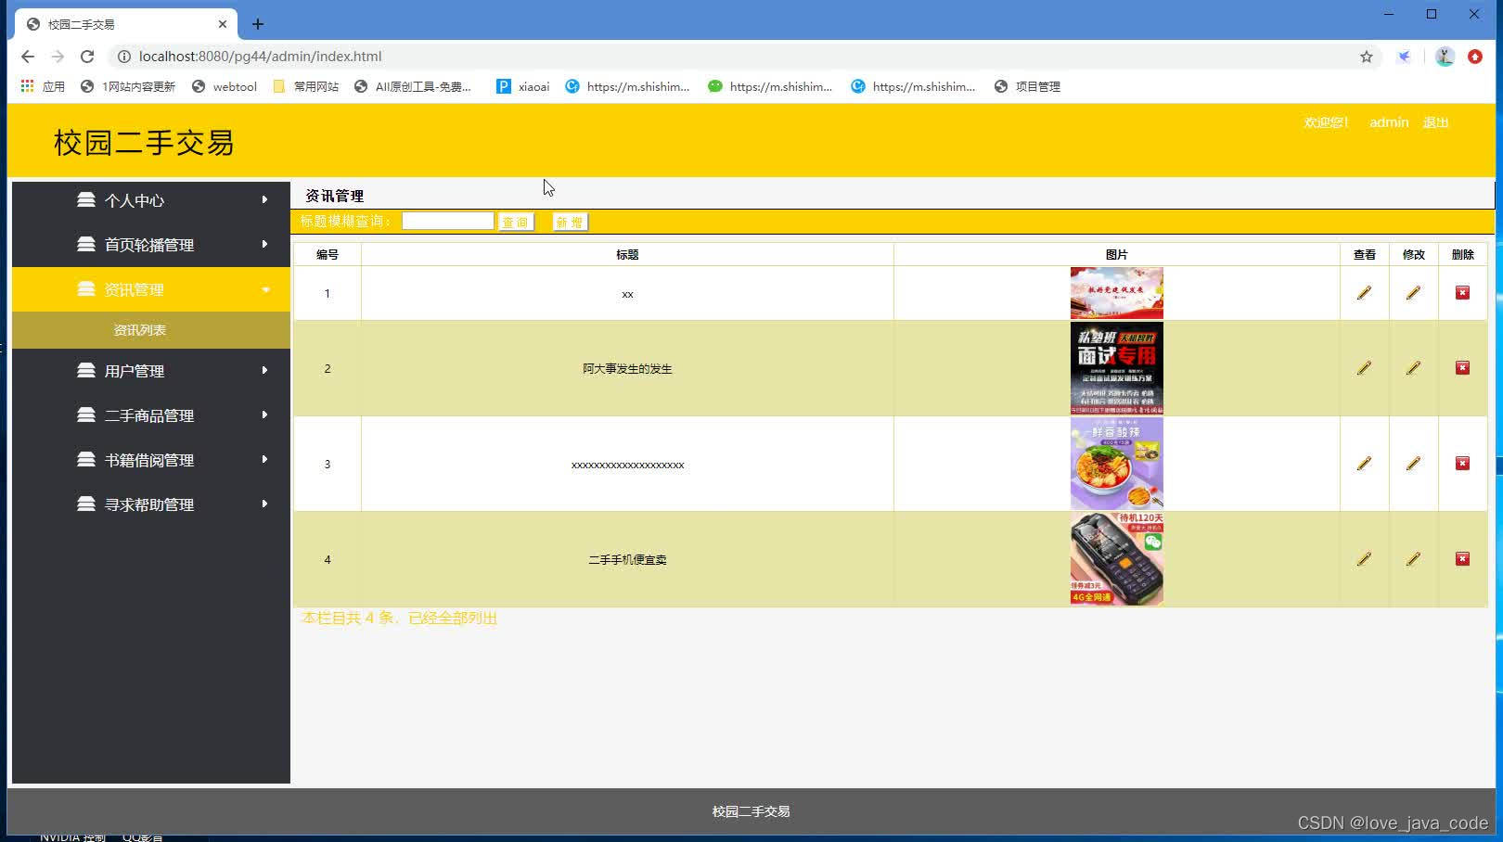Close the 校园二手交易 browser tab
This screenshot has width=1503, height=842.
(x=223, y=24)
